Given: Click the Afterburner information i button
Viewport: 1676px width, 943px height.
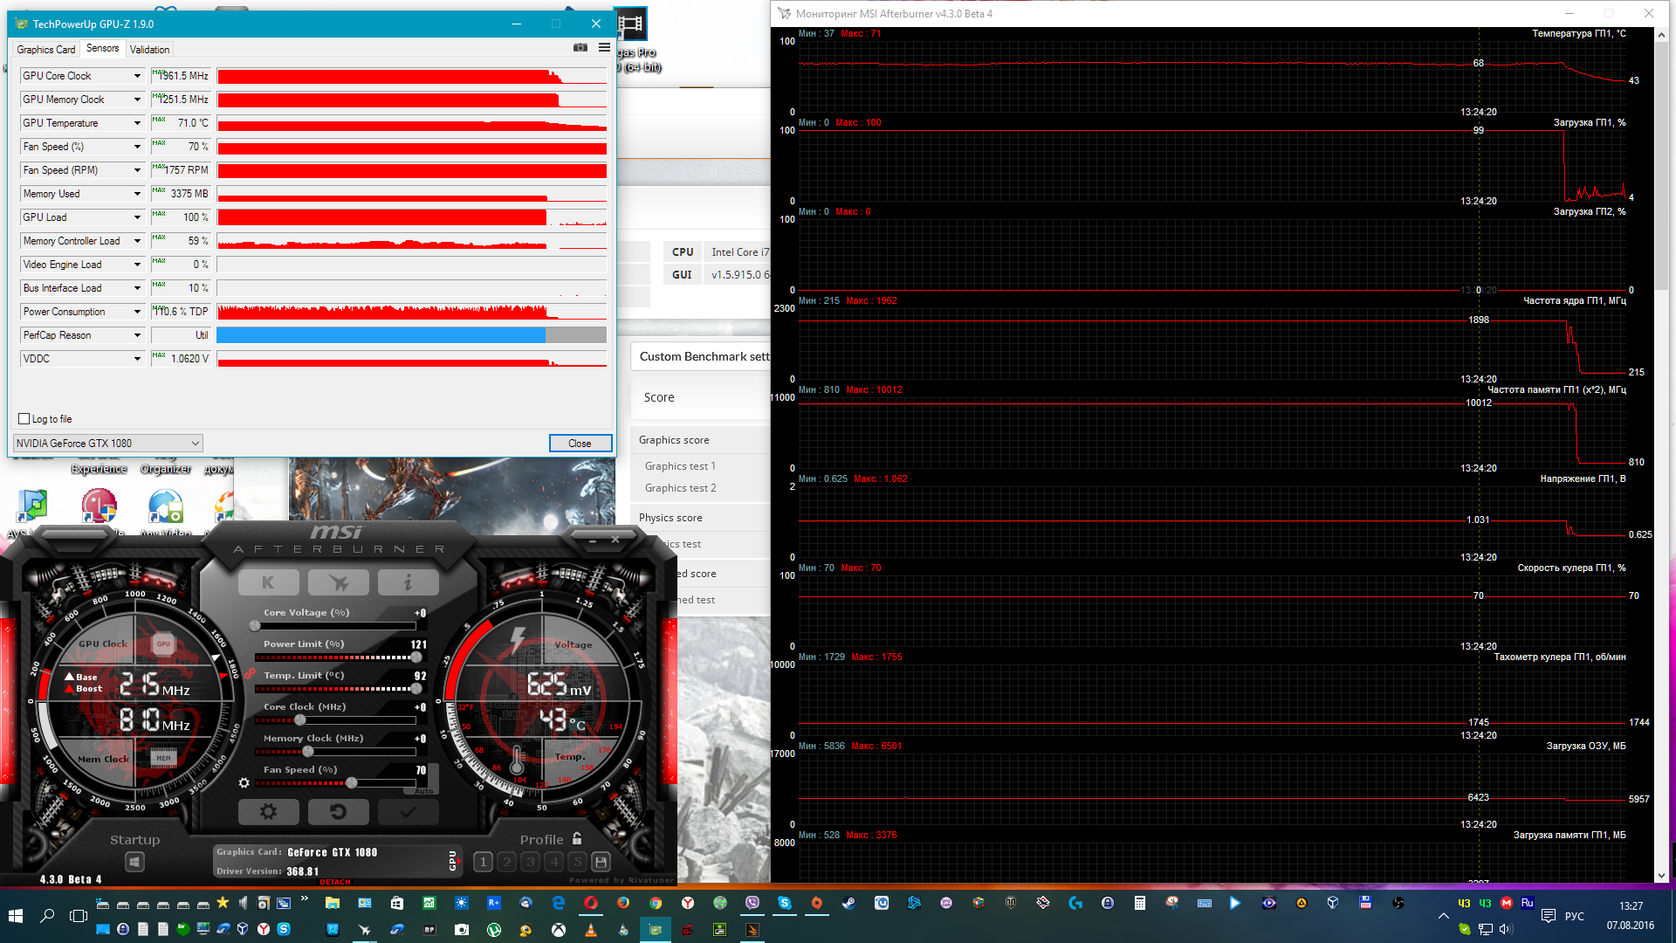Looking at the screenshot, I should [408, 582].
